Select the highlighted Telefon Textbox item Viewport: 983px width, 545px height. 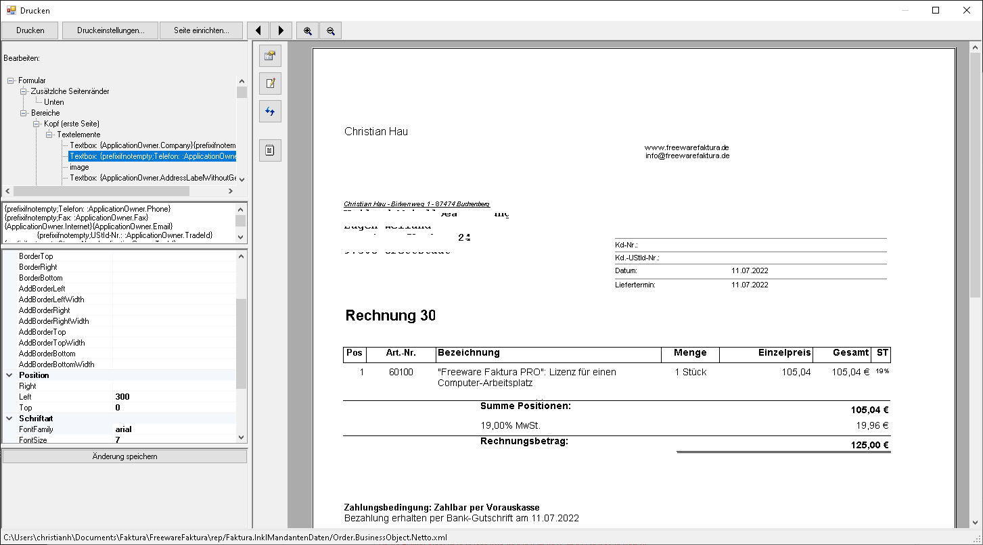152,156
